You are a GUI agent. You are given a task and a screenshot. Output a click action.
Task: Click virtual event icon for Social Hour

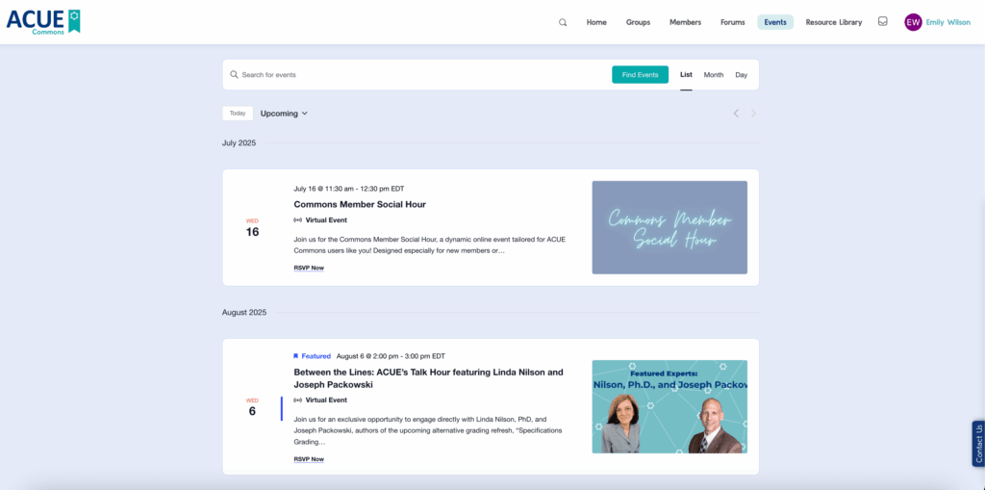pyautogui.click(x=298, y=220)
